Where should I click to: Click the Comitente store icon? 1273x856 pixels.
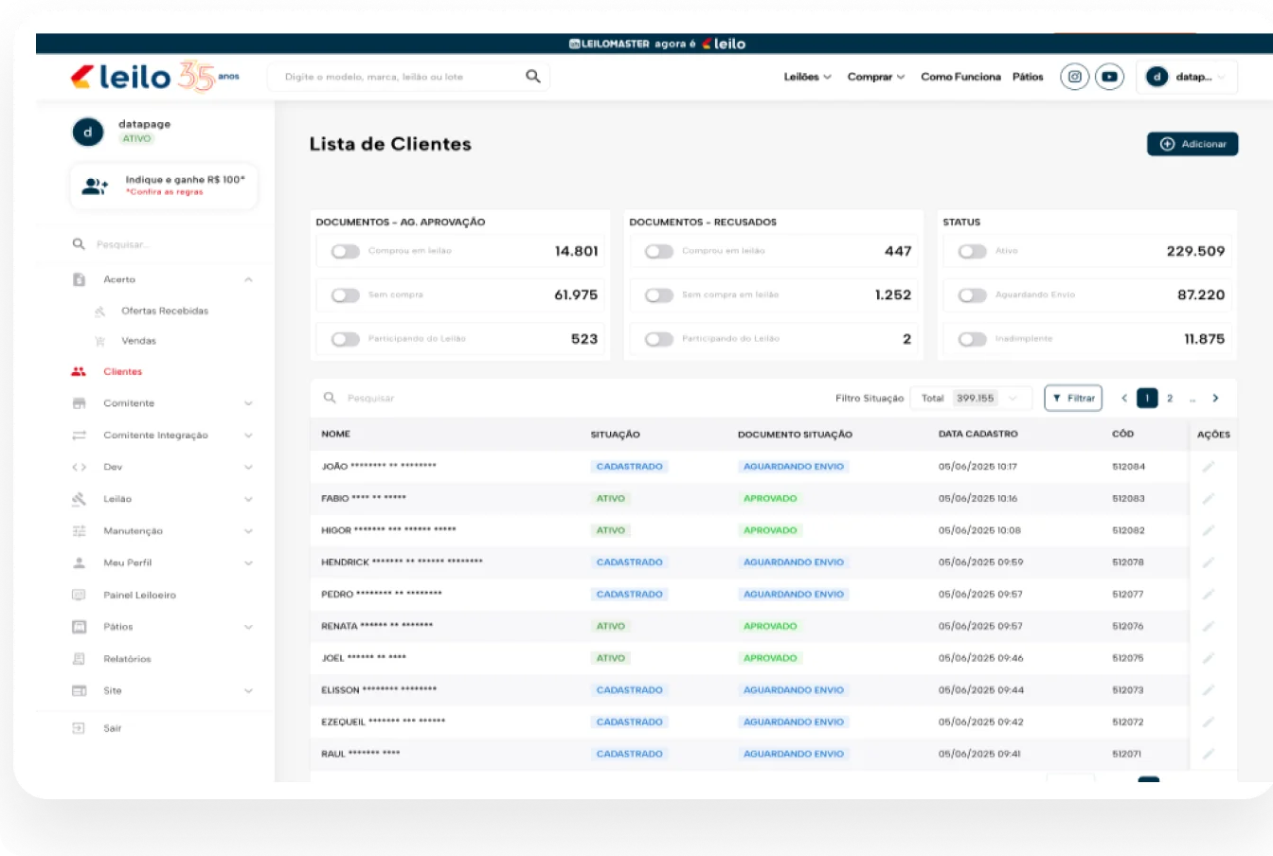pos(80,403)
